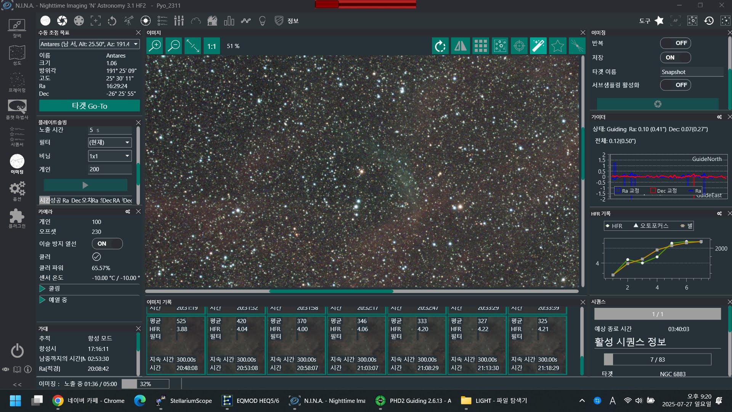
Task: Click the zoom out magnifier icon
Action: (x=174, y=46)
